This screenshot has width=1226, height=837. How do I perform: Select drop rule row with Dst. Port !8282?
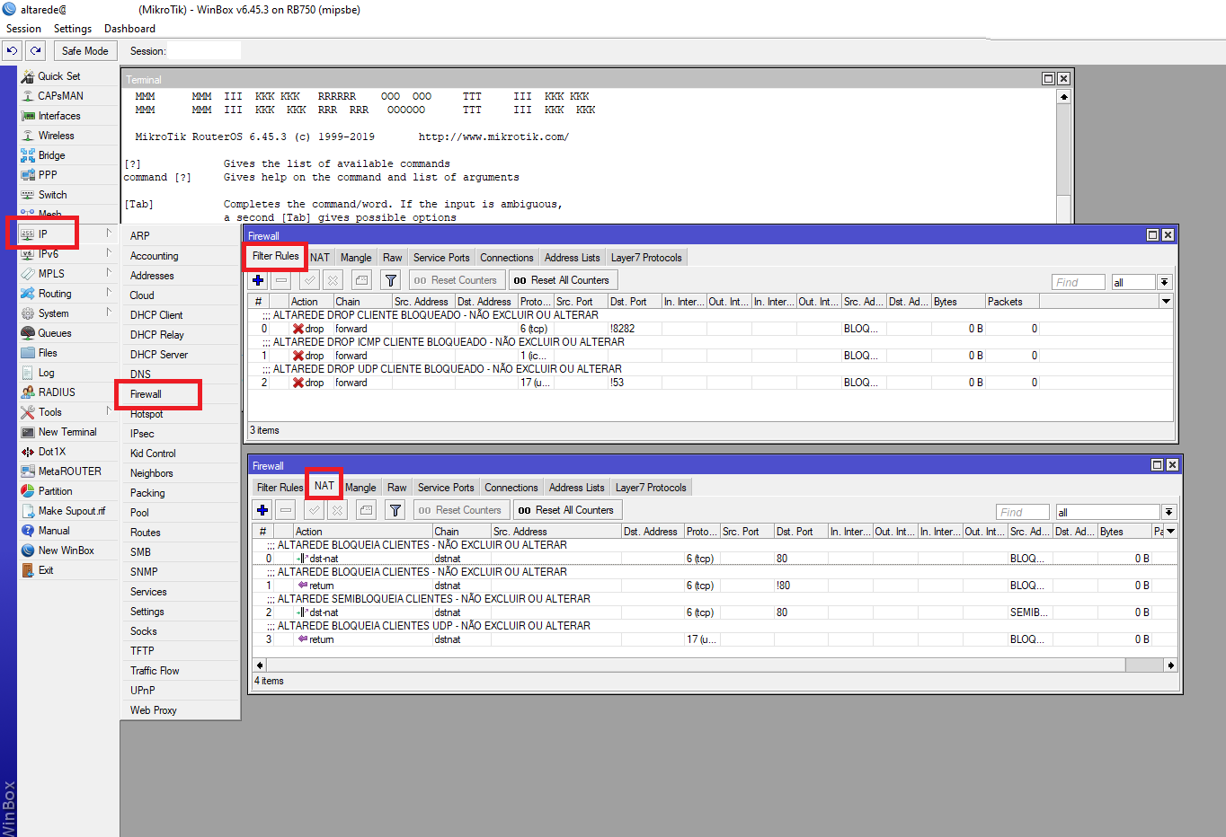[711, 329]
